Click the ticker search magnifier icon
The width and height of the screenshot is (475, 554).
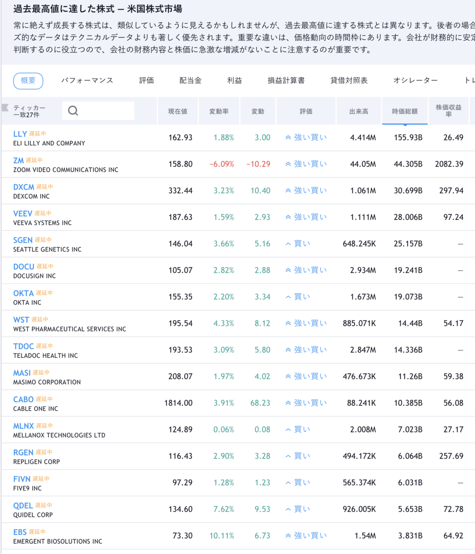click(73, 111)
